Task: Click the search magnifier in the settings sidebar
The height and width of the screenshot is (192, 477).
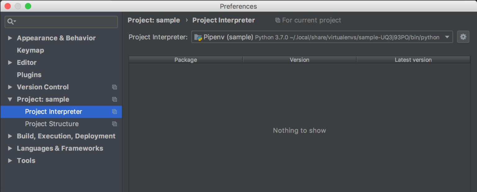Action: [x=9, y=22]
